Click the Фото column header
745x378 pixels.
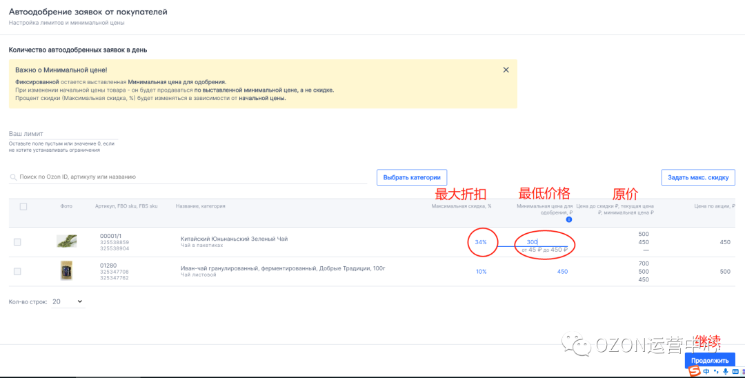tap(66, 206)
